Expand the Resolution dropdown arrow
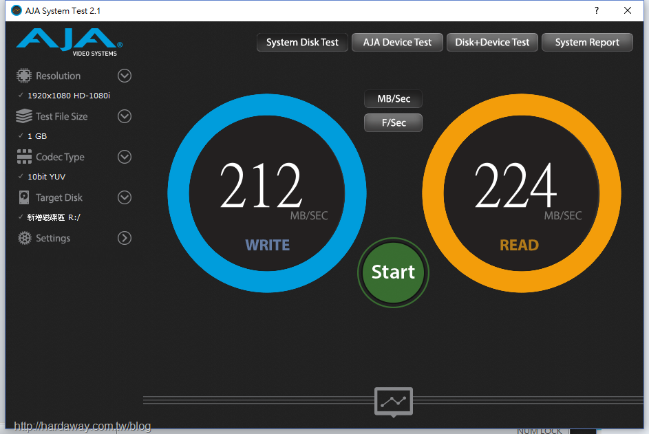Image resolution: width=649 pixels, height=434 pixels. 125,76
